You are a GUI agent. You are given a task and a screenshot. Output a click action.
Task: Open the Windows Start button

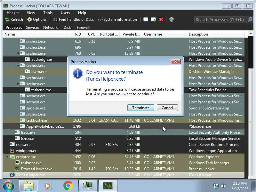[x=8, y=186]
